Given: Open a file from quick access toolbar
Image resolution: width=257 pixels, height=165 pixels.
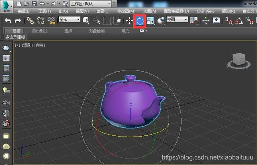Looking at the screenshot, I should [x=27, y=4].
